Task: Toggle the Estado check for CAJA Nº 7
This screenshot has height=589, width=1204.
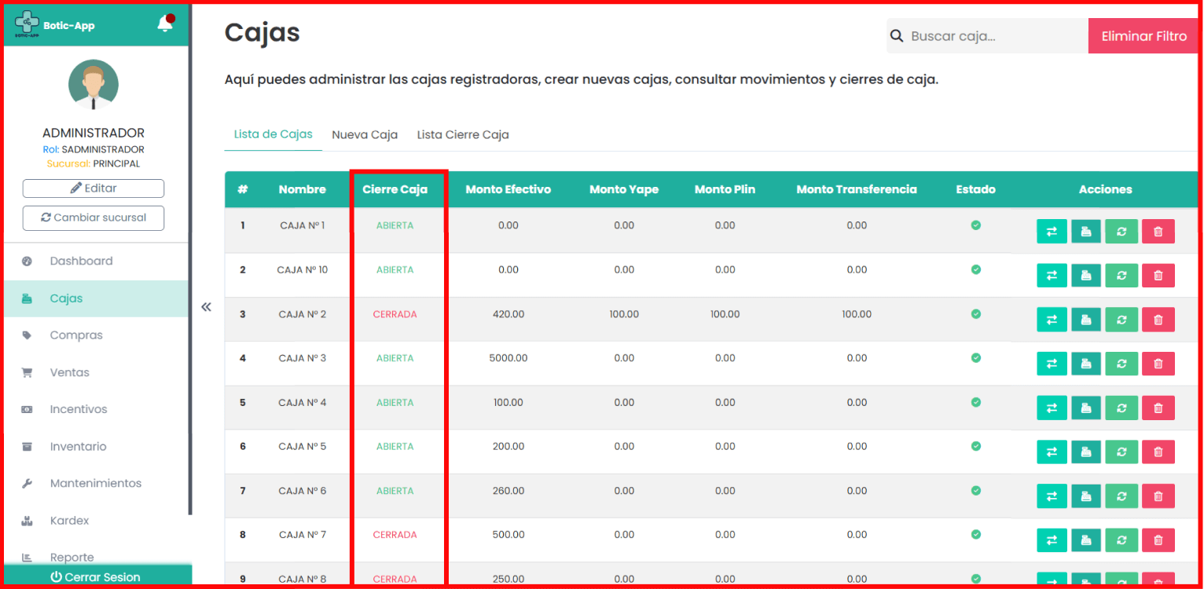Action: (x=975, y=535)
